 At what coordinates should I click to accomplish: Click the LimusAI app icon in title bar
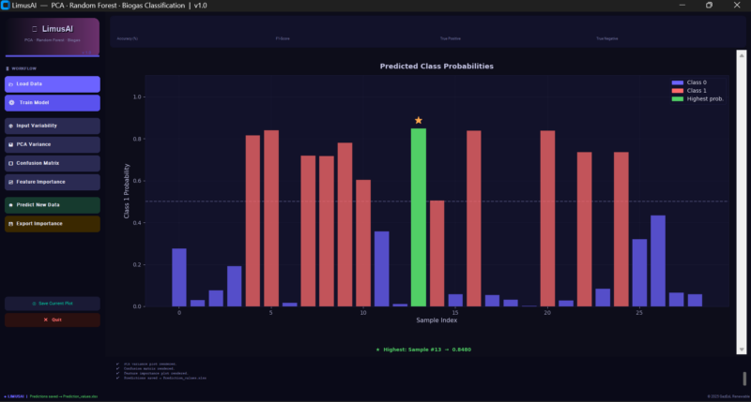pos(6,6)
